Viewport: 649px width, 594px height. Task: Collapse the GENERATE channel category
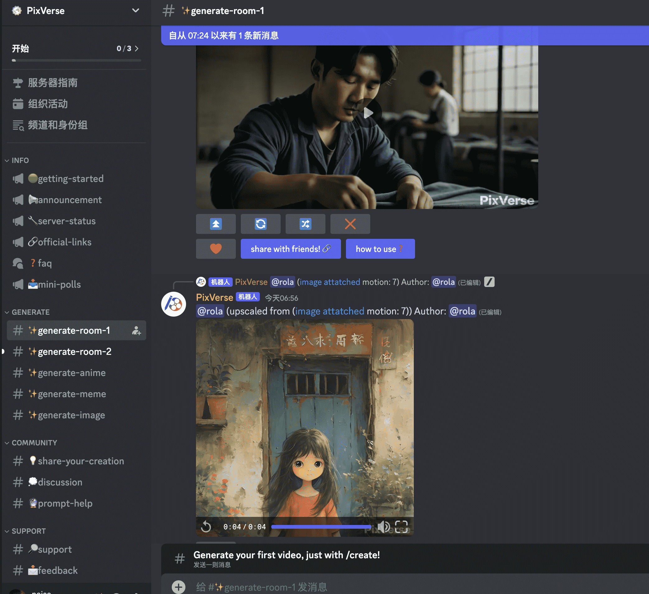coord(30,312)
